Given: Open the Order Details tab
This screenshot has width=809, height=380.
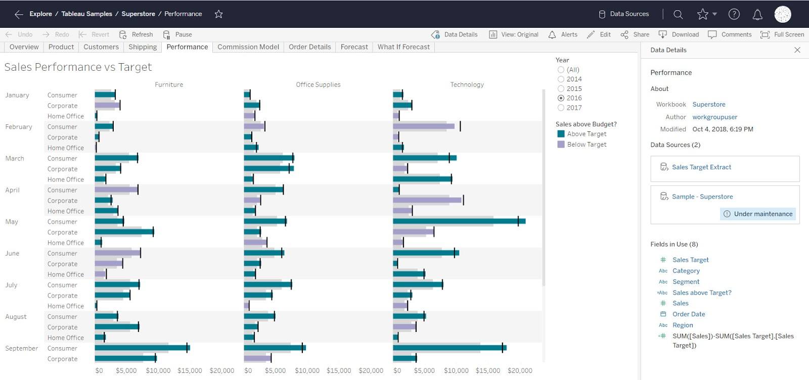Looking at the screenshot, I should pyautogui.click(x=310, y=47).
